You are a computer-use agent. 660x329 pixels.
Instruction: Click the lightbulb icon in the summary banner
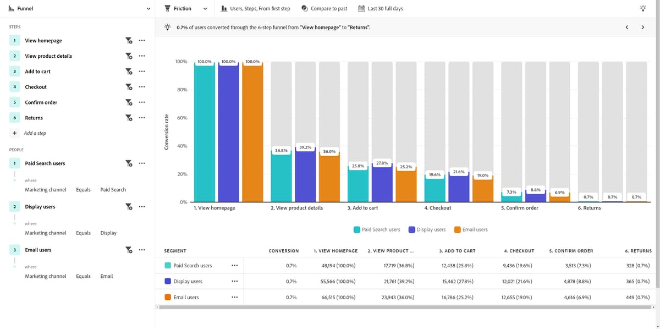click(x=168, y=25)
